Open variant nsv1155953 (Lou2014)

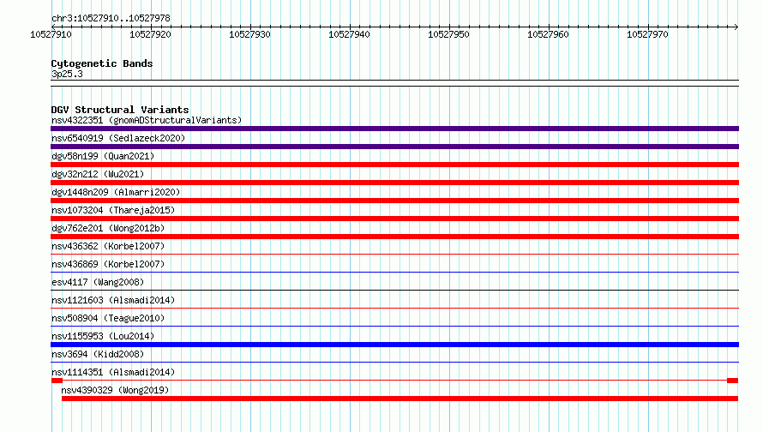pos(103,336)
